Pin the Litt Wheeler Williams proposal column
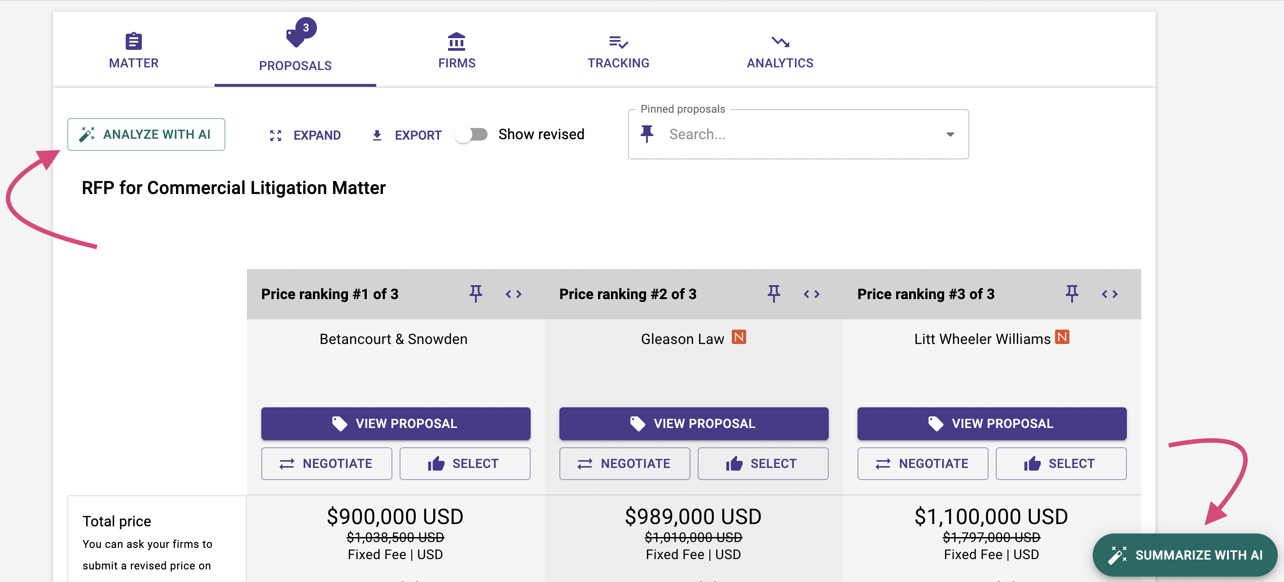The height and width of the screenshot is (582, 1284). [1072, 294]
